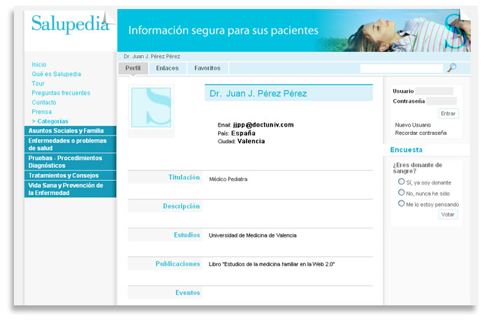Open Preguntas frecuentes link
The height and width of the screenshot is (320, 489).
pyautogui.click(x=61, y=93)
